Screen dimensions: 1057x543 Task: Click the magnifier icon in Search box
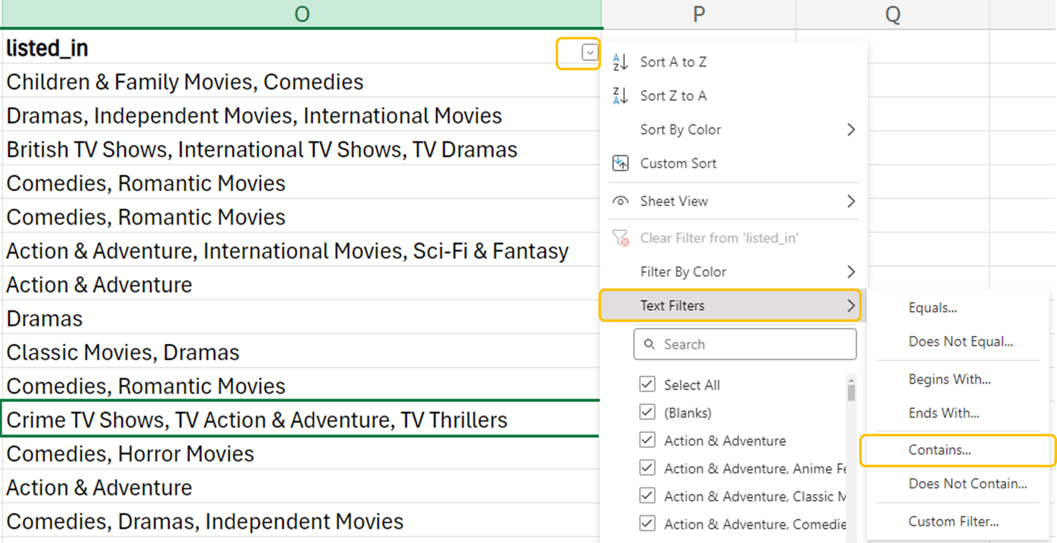649,344
